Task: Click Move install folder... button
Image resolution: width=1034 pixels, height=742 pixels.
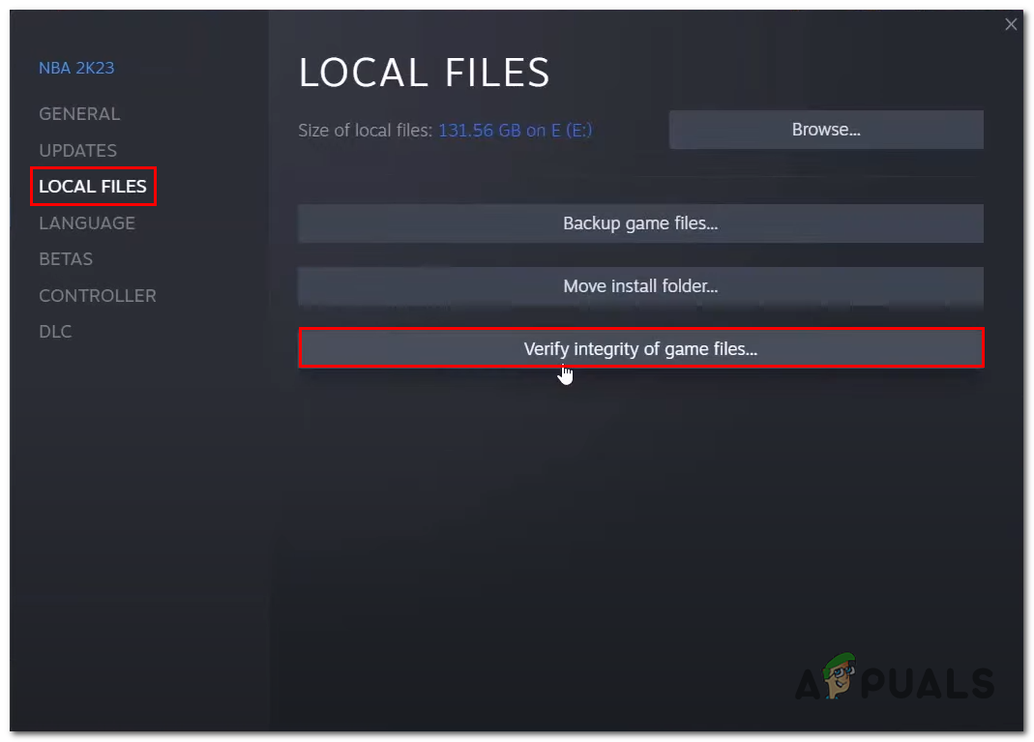Action: pyautogui.click(x=640, y=286)
